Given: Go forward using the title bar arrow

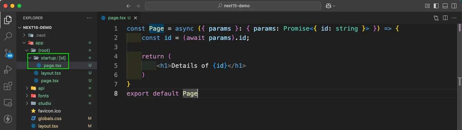Looking at the screenshot, I should click(x=138, y=6).
